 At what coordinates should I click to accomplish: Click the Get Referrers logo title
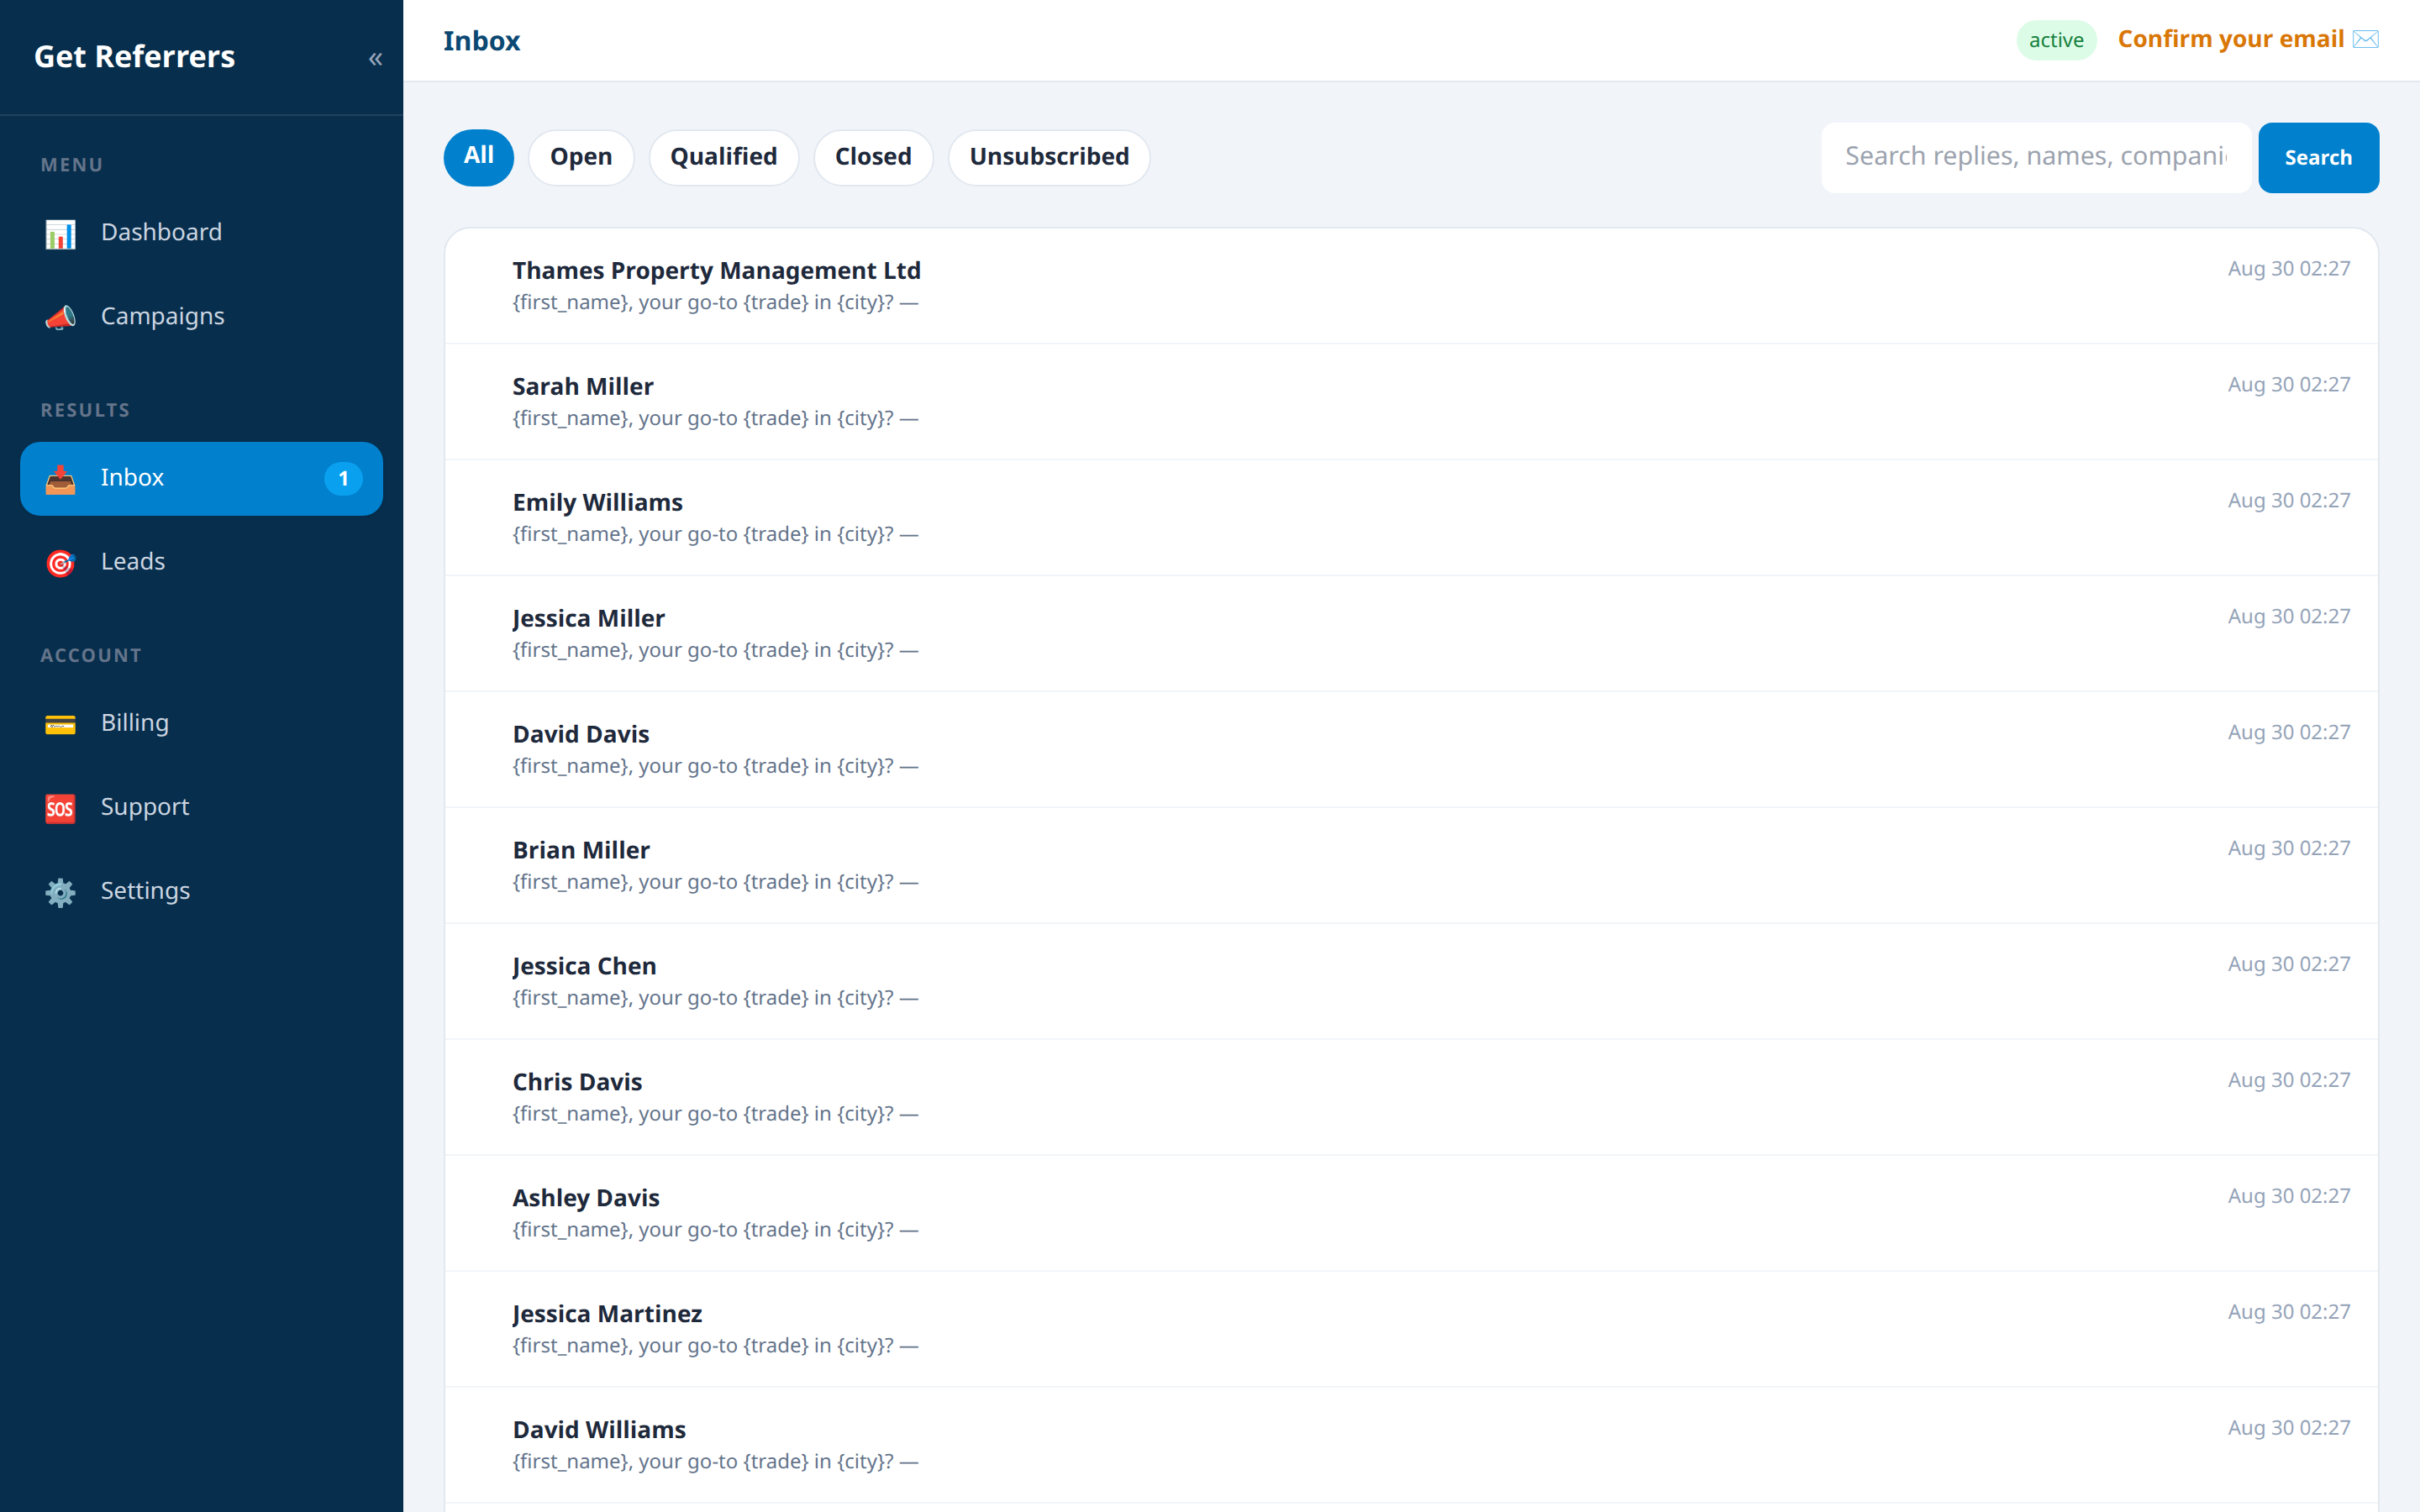[134, 57]
